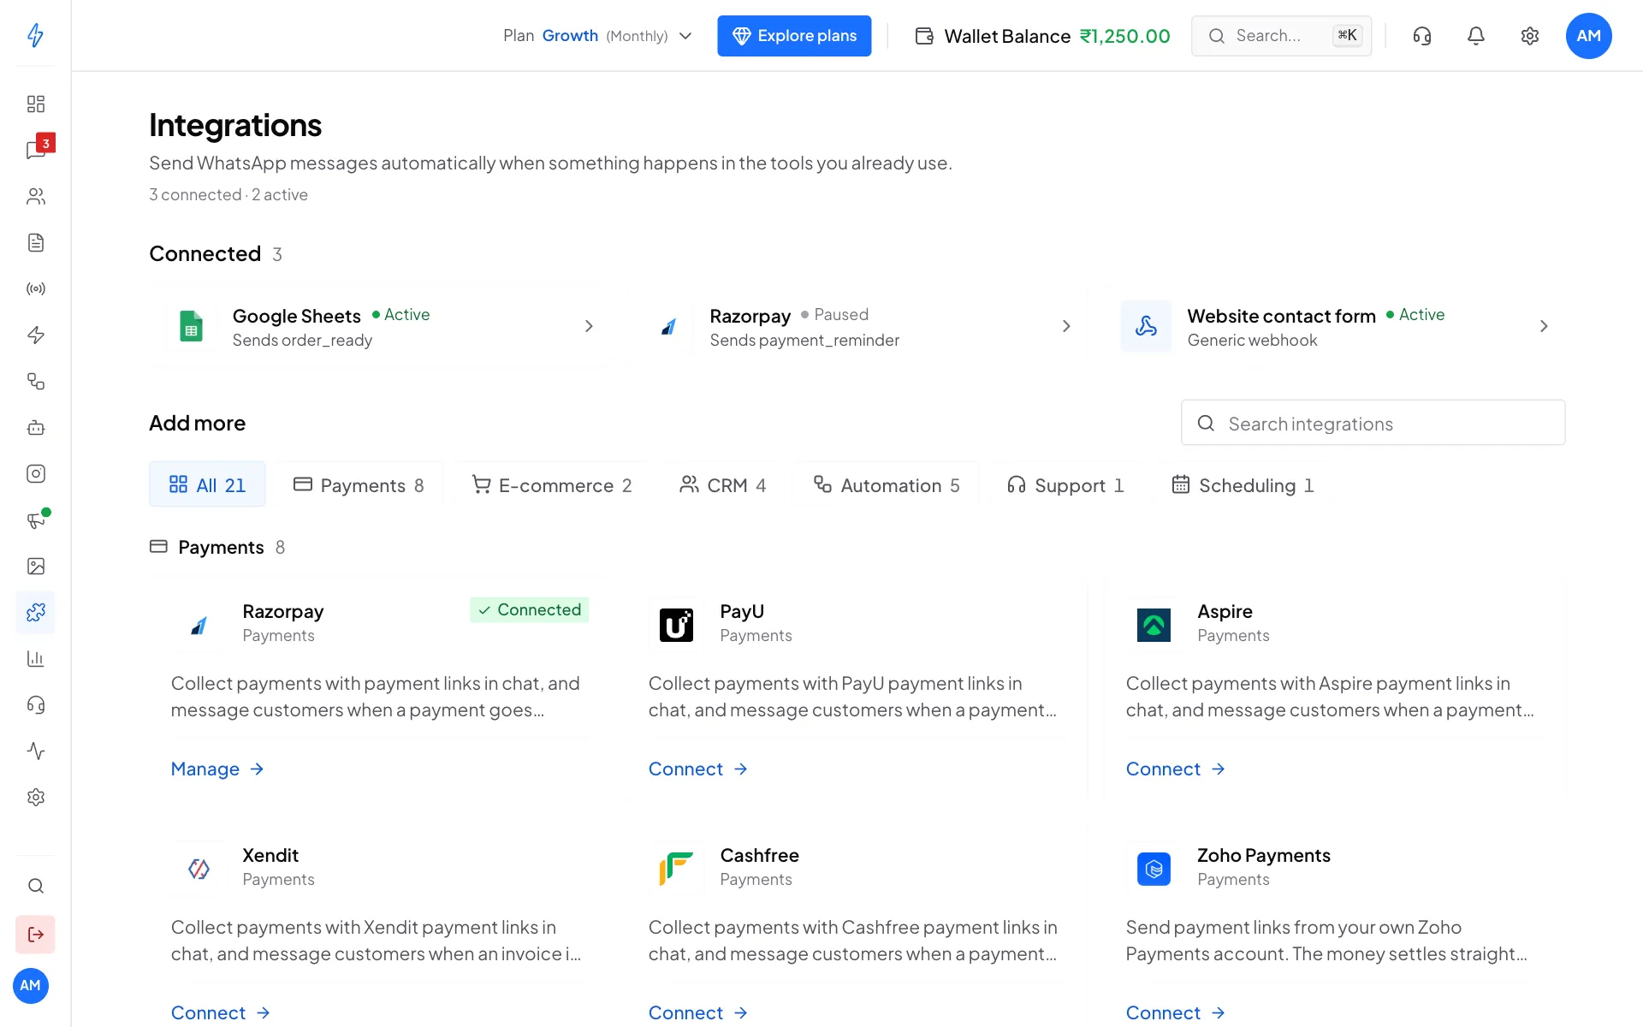Open the chat inbox with 3 badge
This screenshot has height=1027, width=1643.
coord(35,151)
